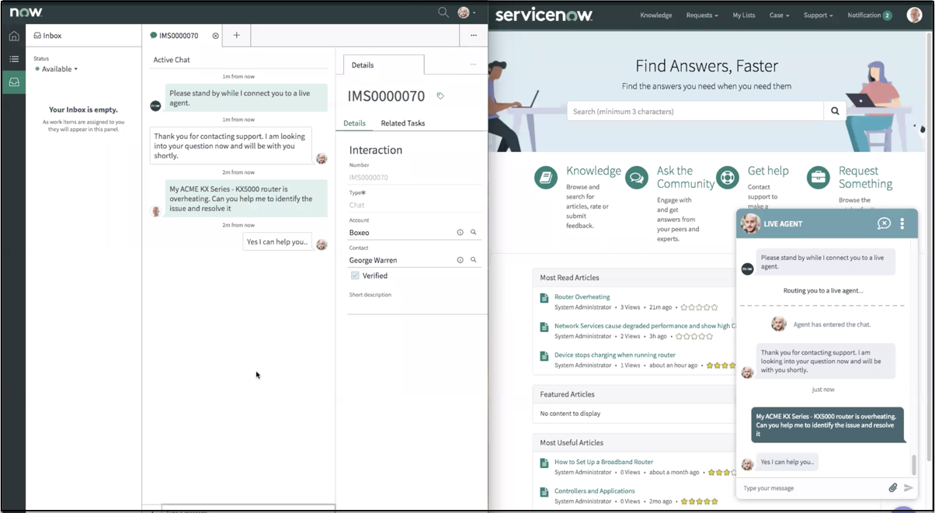Click the portal search input field
Screen dimensions: 935x513
tap(695, 111)
